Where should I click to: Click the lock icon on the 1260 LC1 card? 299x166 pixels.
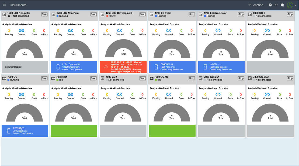pos(9,16)
